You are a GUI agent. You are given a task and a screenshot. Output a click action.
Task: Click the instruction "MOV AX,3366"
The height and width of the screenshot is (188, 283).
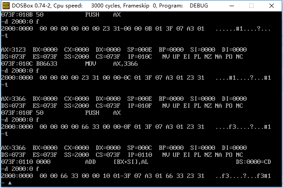point(111,64)
